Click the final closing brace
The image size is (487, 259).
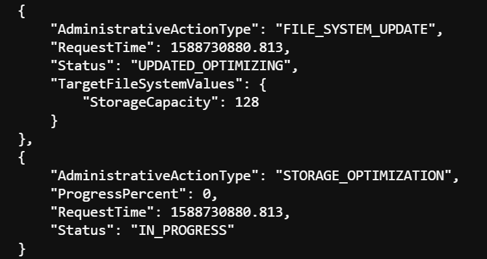[x=21, y=249]
